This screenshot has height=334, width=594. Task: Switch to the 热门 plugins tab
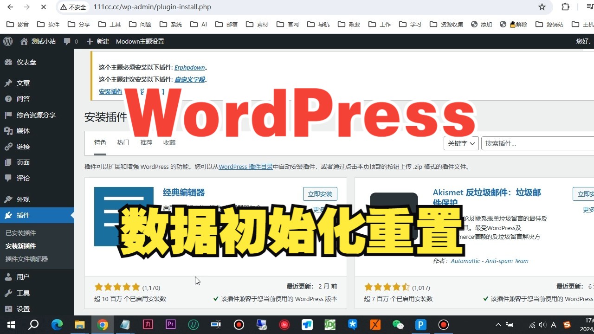pyautogui.click(x=123, y=142)
